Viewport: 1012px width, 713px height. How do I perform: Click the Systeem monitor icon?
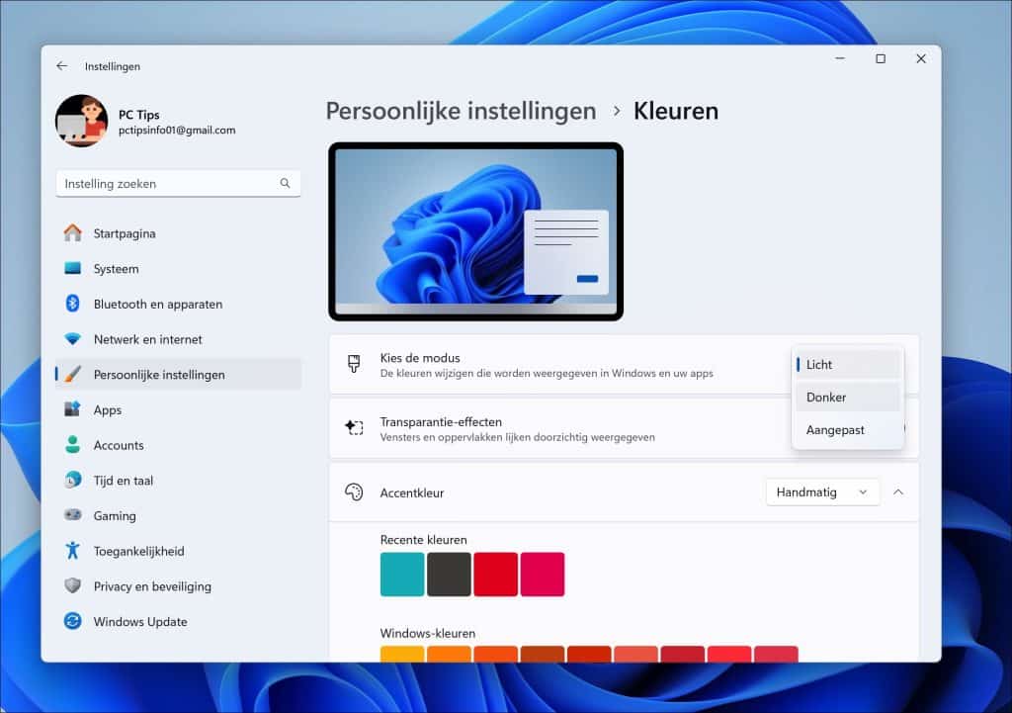tap(73, 268)
